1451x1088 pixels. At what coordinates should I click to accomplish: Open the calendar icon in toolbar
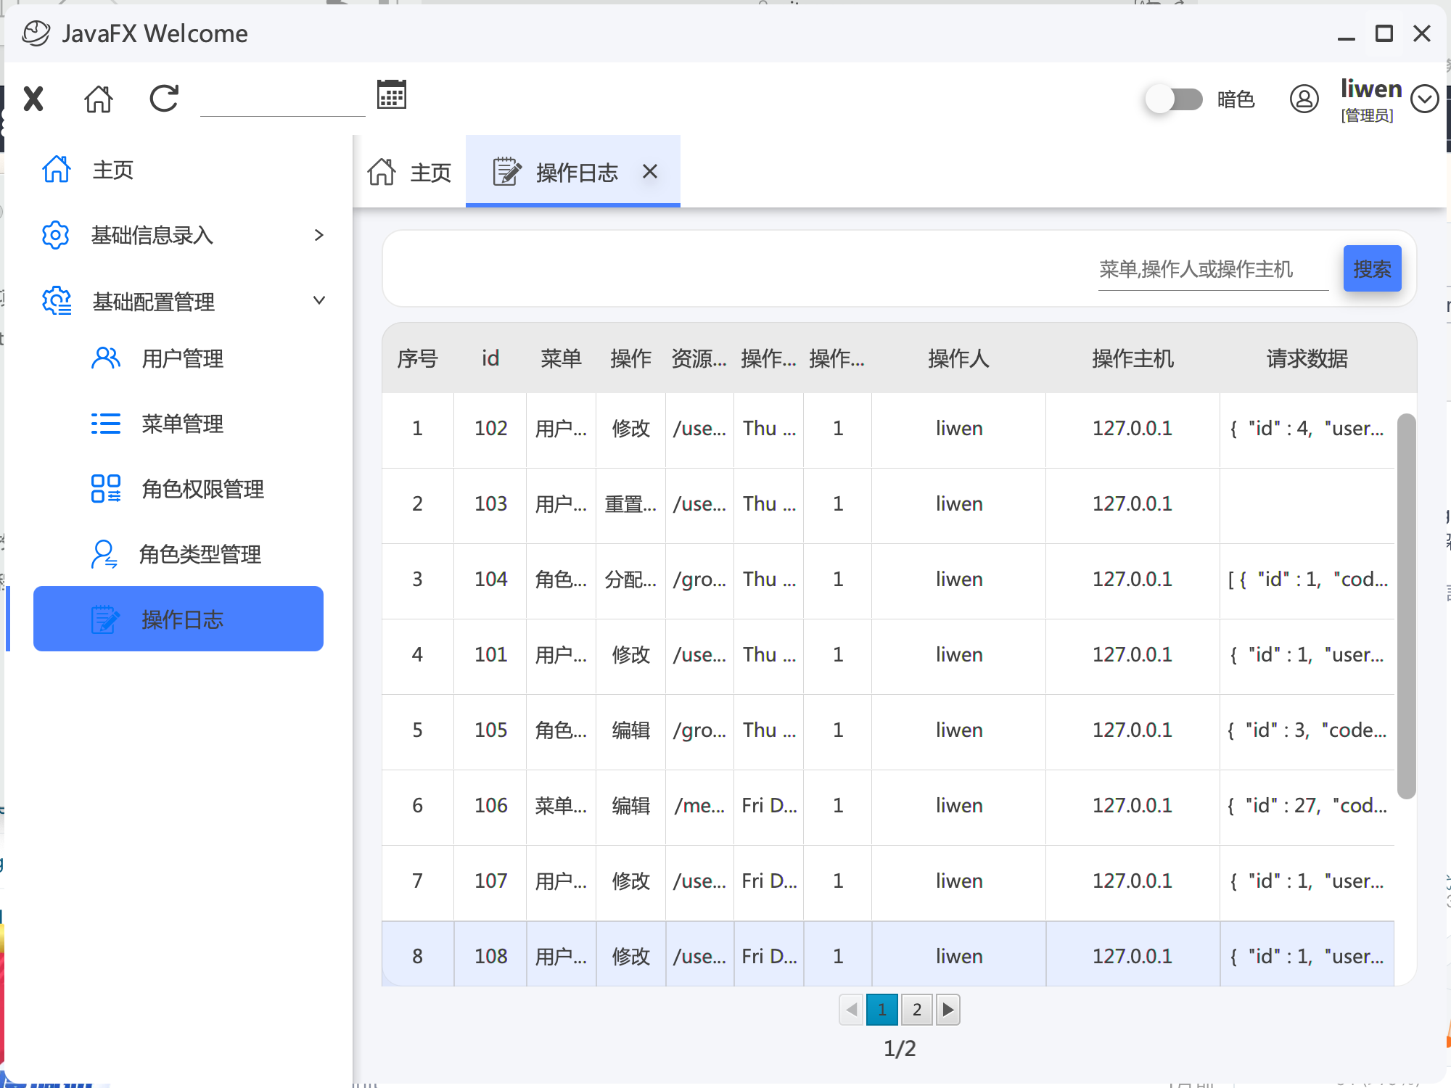pos(392,95)
